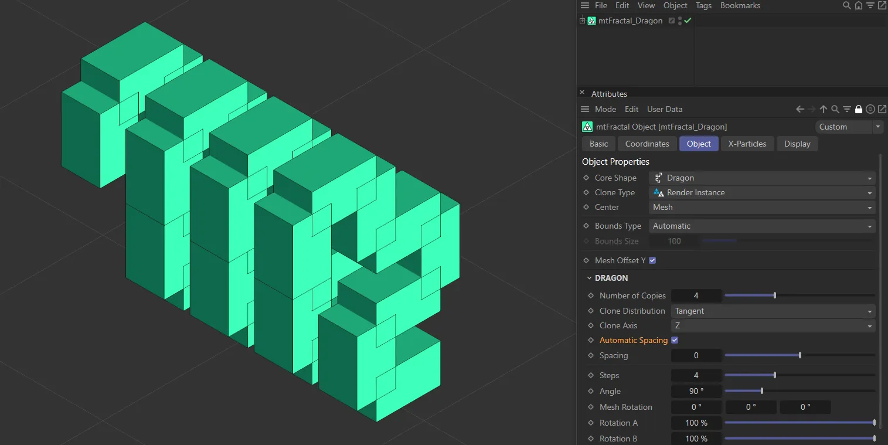The height and width of the screenshot is (445, 888).
Task: Disable the Automatic Spacing checkbox
Action: pyautogui.click(x=675, y=340)
